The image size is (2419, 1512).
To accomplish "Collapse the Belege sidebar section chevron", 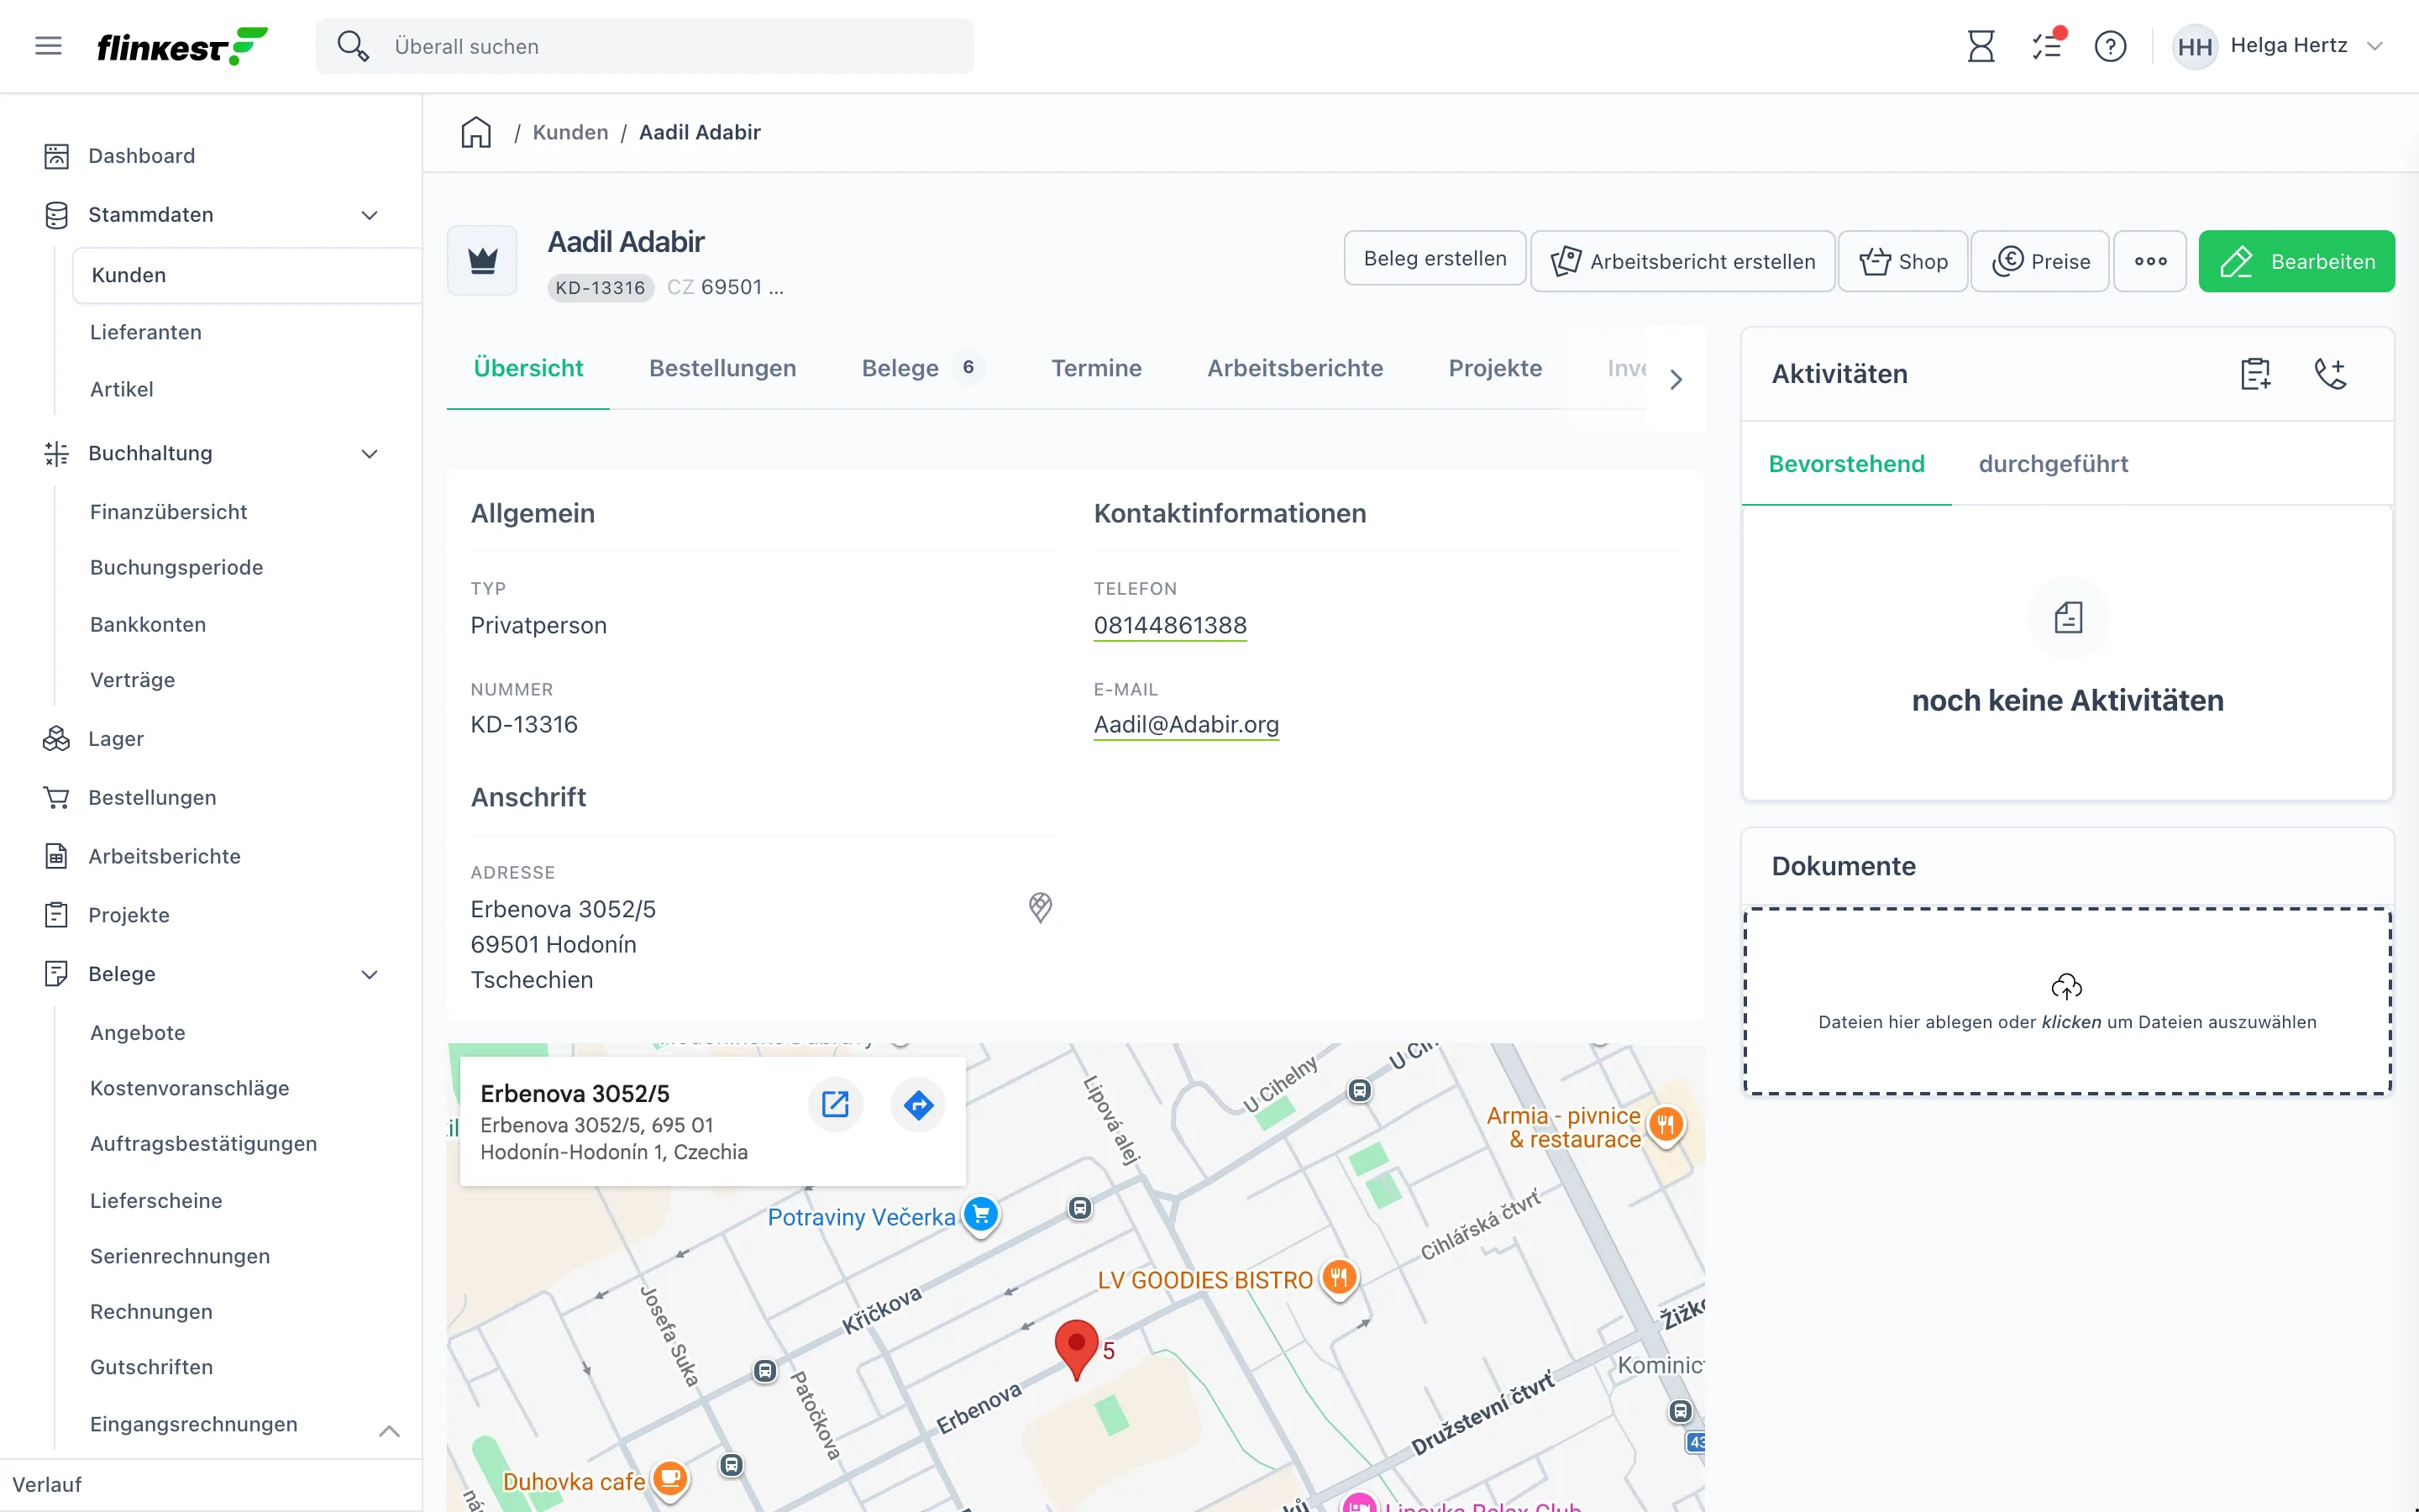I will 370,975.
